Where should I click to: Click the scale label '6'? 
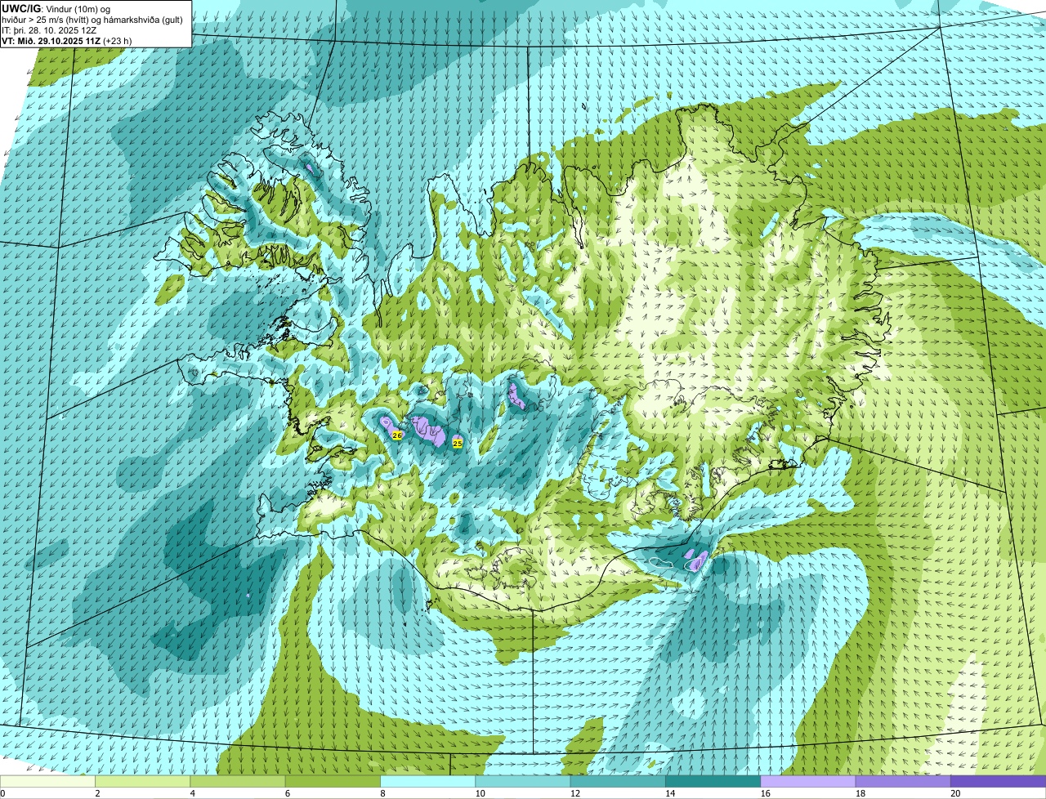(x=288, y=793)
